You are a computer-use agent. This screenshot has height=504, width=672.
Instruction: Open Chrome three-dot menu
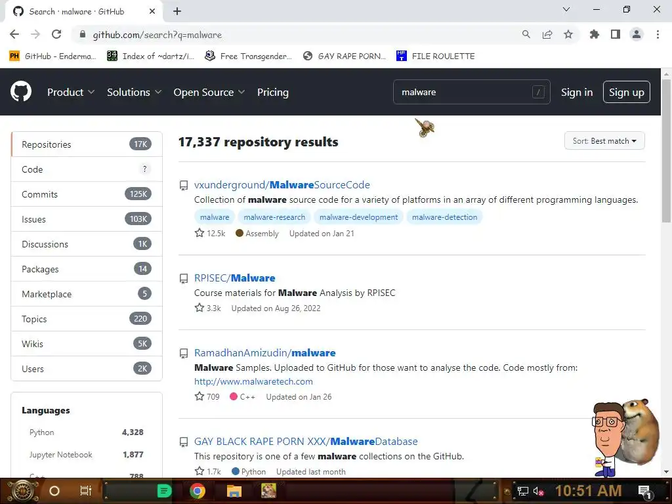pyautogui.click(x=658, y=34)
